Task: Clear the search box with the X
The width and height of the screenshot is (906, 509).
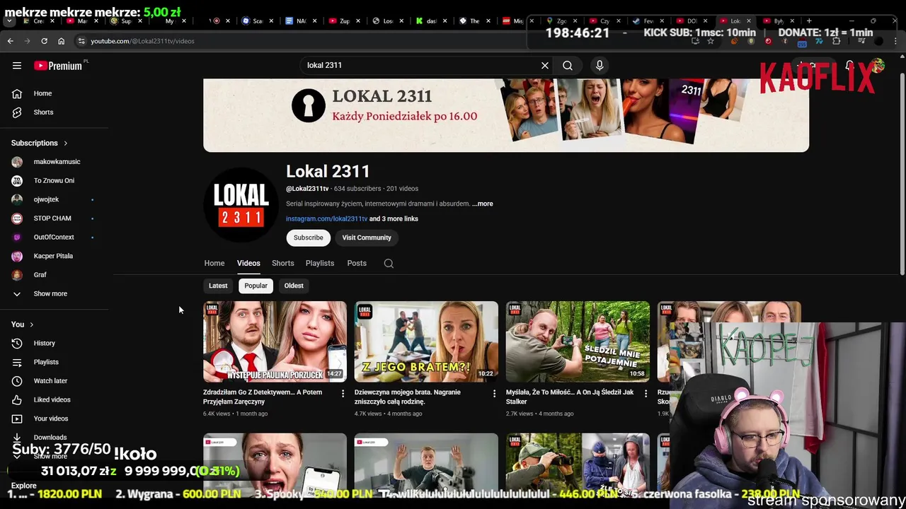Action: tap(545, 65)
